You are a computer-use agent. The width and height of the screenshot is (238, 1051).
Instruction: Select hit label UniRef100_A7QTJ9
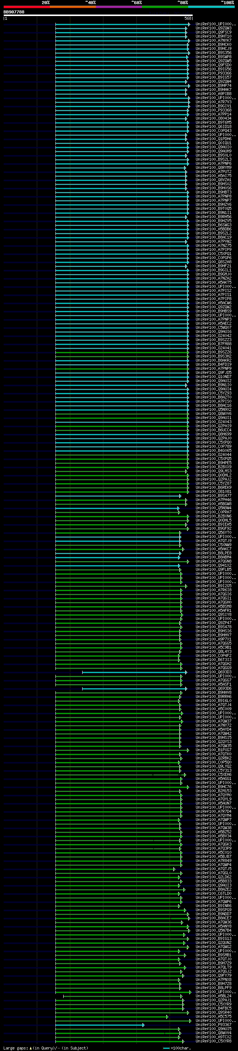tap(213, 541)
